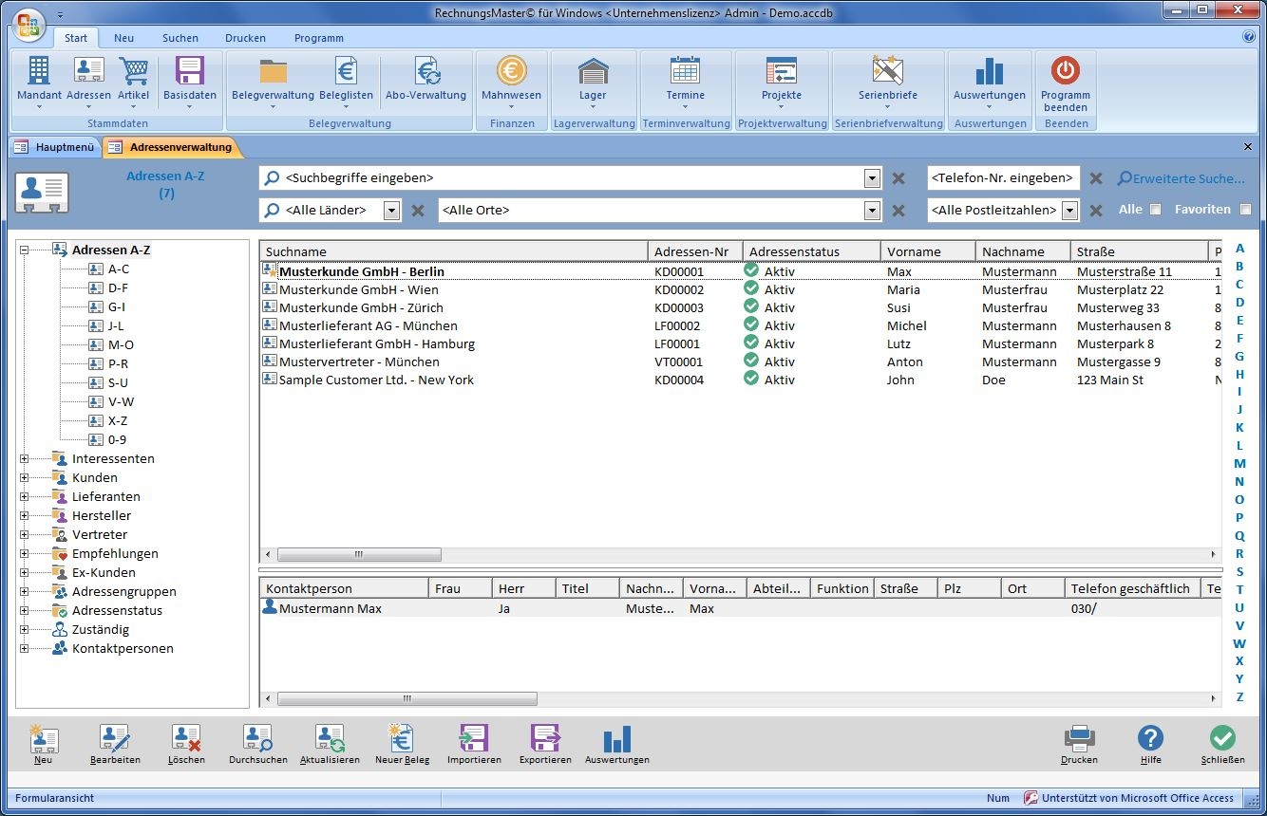The height and width of the screenshot is (816, 1267).
Task: Open the Alle Länder dropdown
Action: pyautogui.click(x=391, y=211)
